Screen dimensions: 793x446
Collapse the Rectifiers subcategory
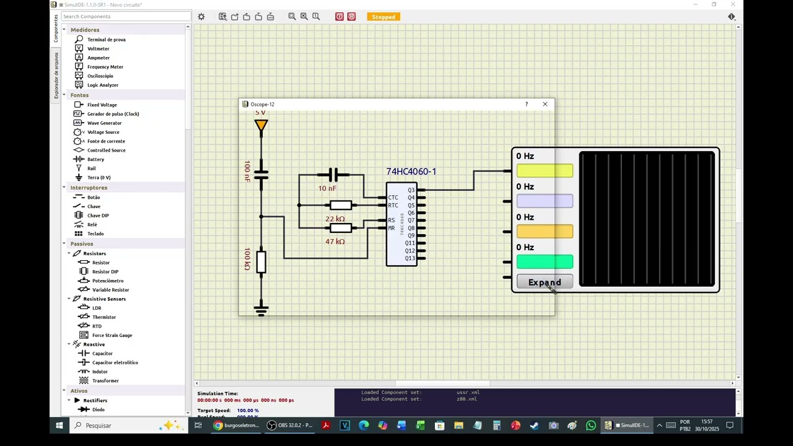tap(69, 400)
